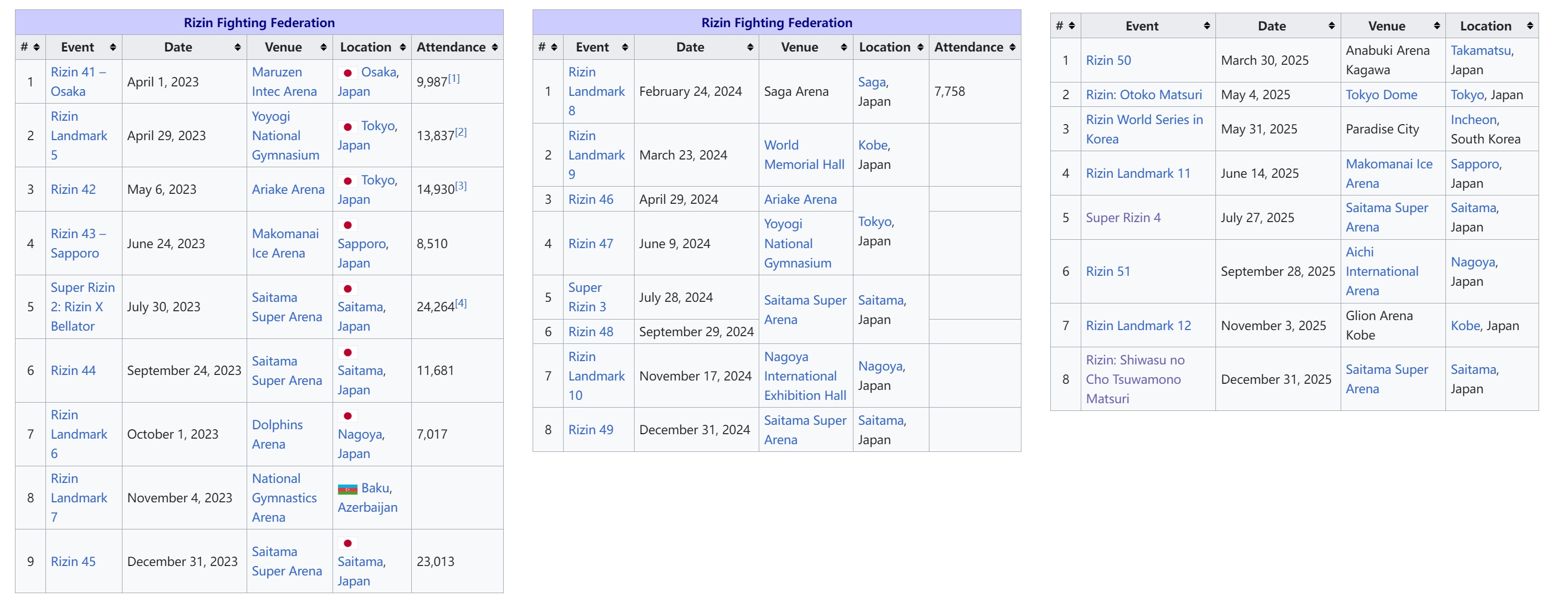Sort second table by Date column
This screenshot has height=607, width=1564.
pos(750,47)
